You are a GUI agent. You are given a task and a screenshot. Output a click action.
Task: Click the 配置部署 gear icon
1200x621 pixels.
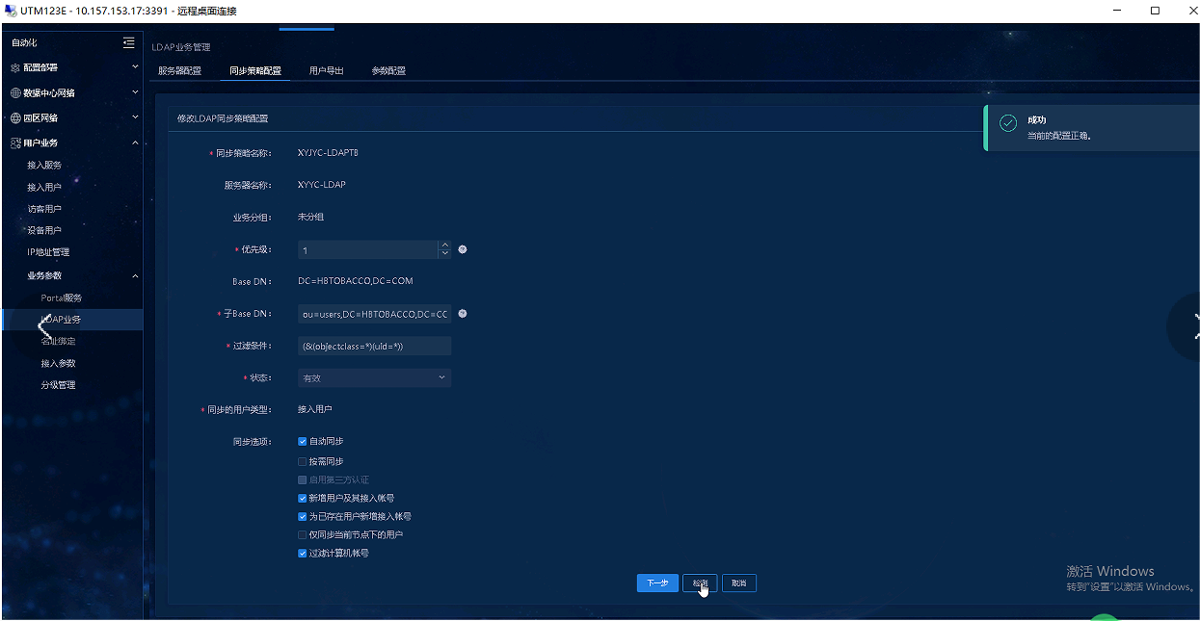pyautogui.click(x=14, y=67)
